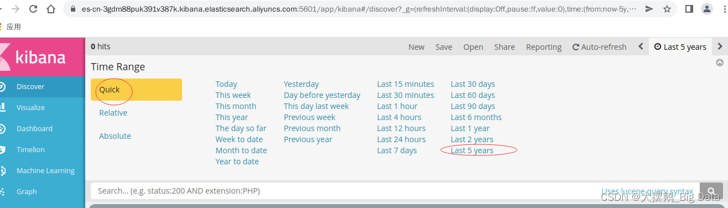728x208 pixels.
Task: Open the Last 5 years time picker
Action: coord(680,47)
